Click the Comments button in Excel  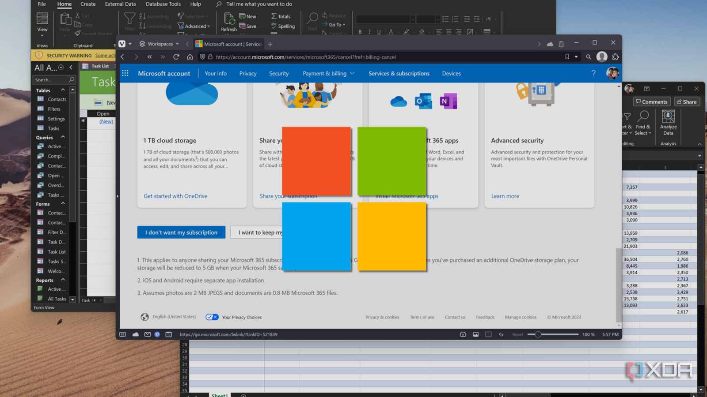click(652, 102)
